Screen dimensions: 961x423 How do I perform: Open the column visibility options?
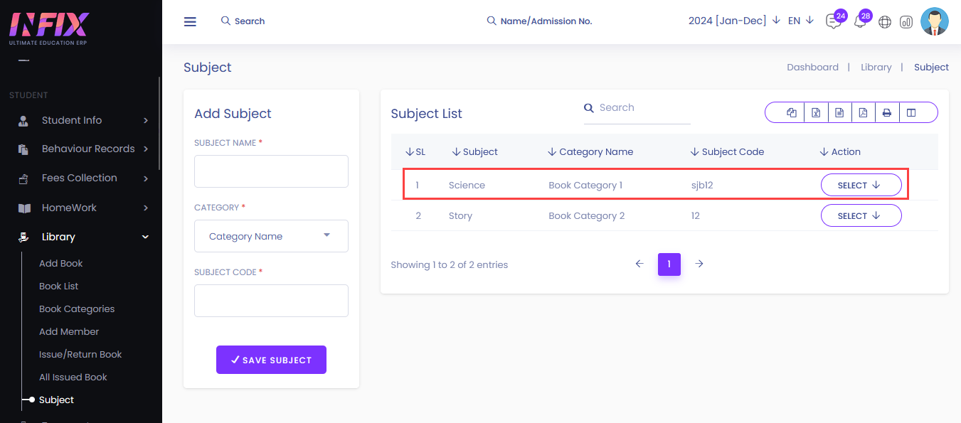[911, 112]
